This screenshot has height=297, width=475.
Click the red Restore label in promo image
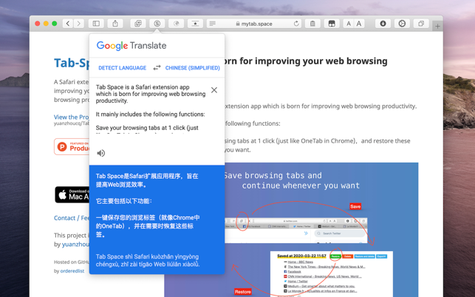242,292
